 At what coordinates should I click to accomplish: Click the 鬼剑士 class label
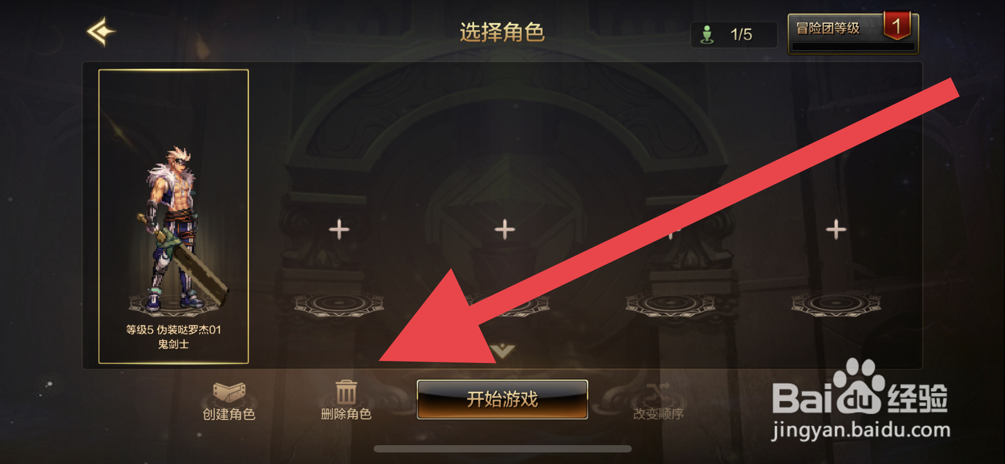(x=174, y=344)
